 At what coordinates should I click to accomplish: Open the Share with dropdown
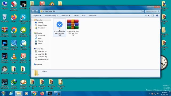65,15
